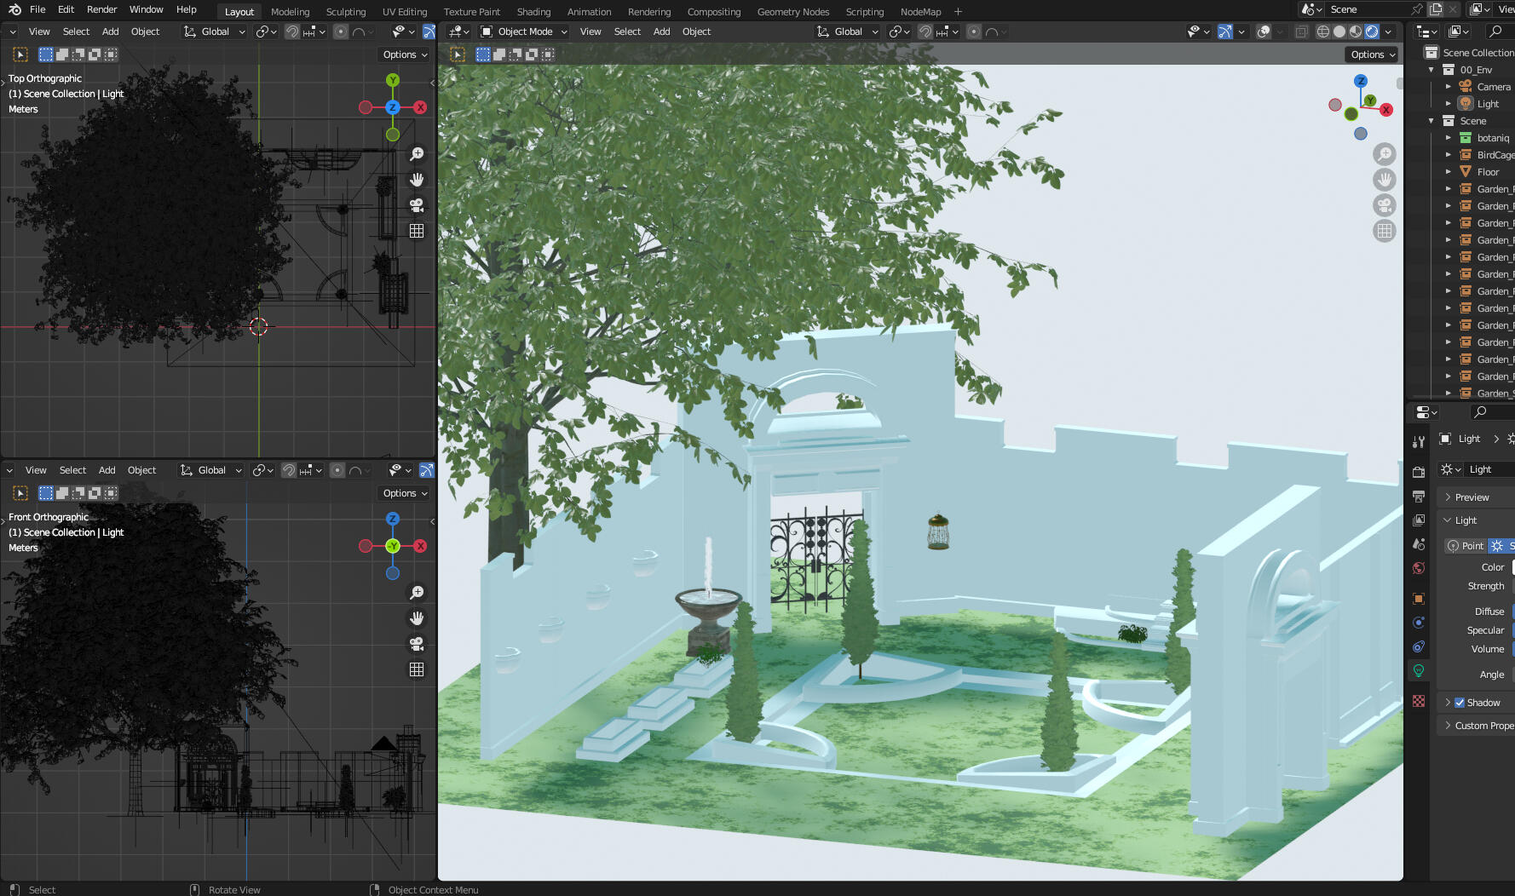Screen dimensions: 1515x896
Task: Click the red X axis on main gizmo
Action: [x=1386, y=110]
